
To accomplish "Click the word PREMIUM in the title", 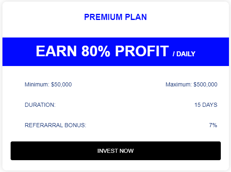I will 103,17.
